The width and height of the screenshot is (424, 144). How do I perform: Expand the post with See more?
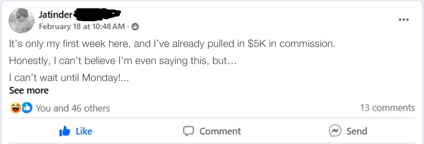(29, 90)
